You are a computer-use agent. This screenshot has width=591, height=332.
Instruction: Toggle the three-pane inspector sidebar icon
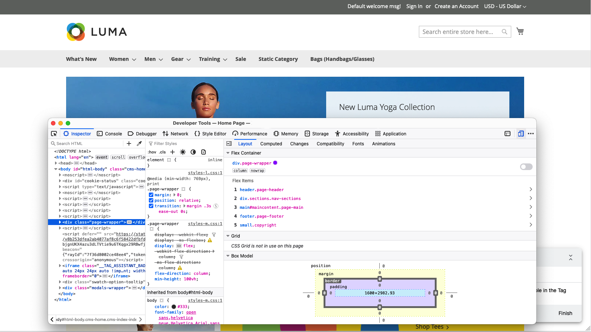click(x=229, y=143)
